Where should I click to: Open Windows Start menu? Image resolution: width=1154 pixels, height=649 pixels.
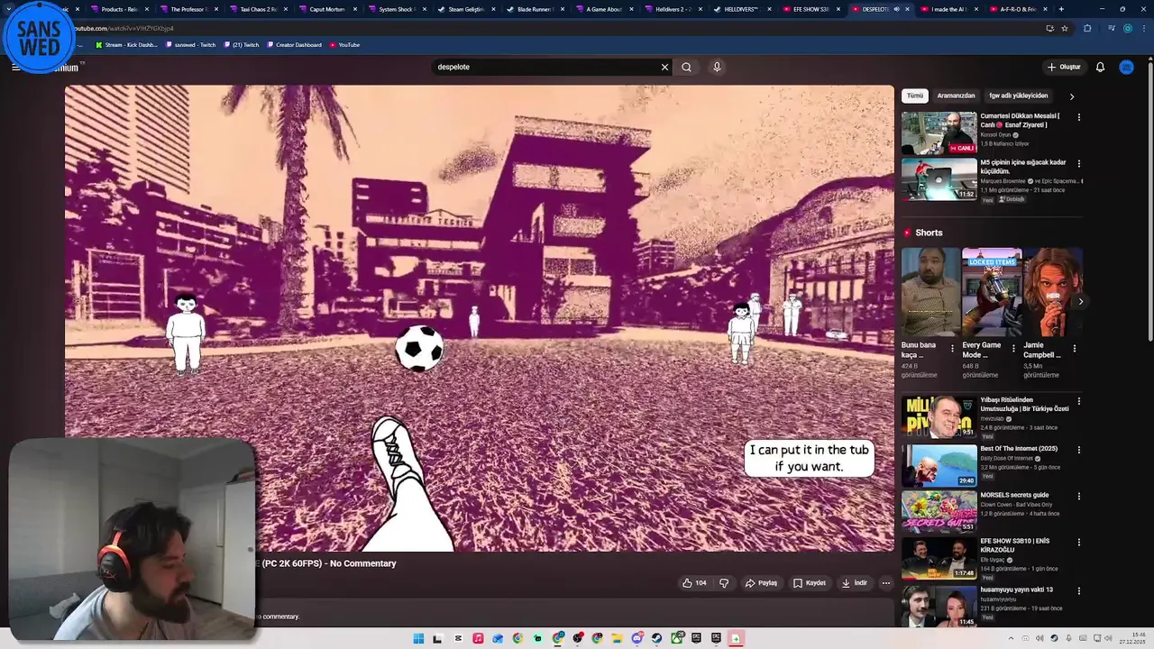coord(418,638)
